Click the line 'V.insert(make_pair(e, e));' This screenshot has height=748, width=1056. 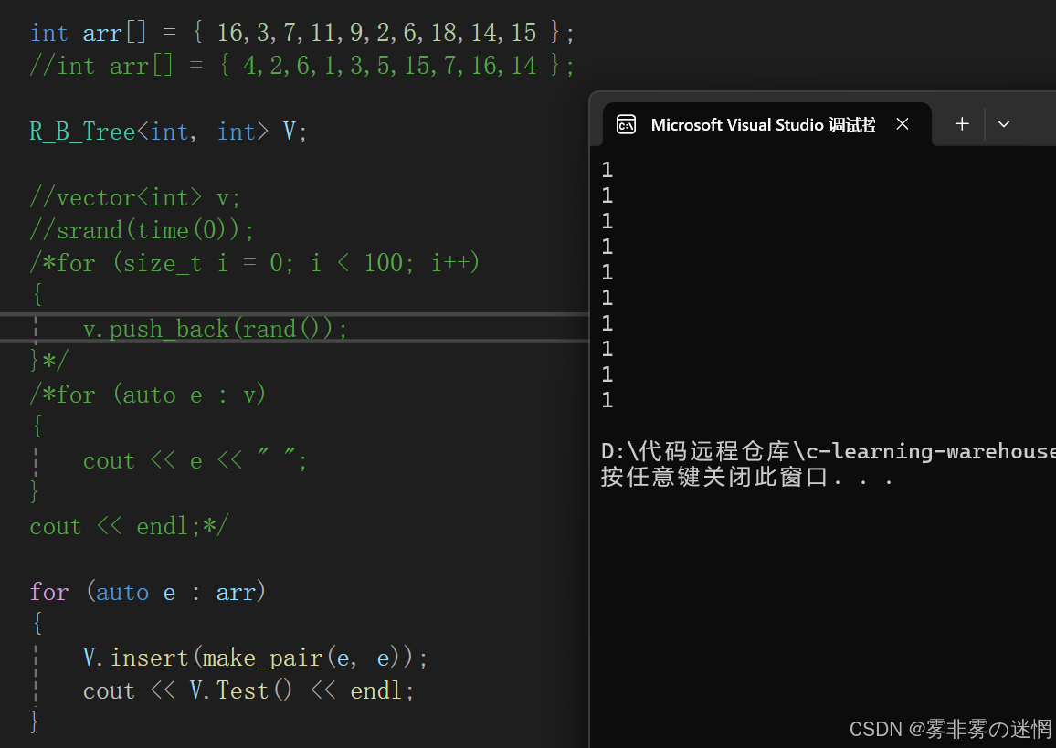point(255,658)
